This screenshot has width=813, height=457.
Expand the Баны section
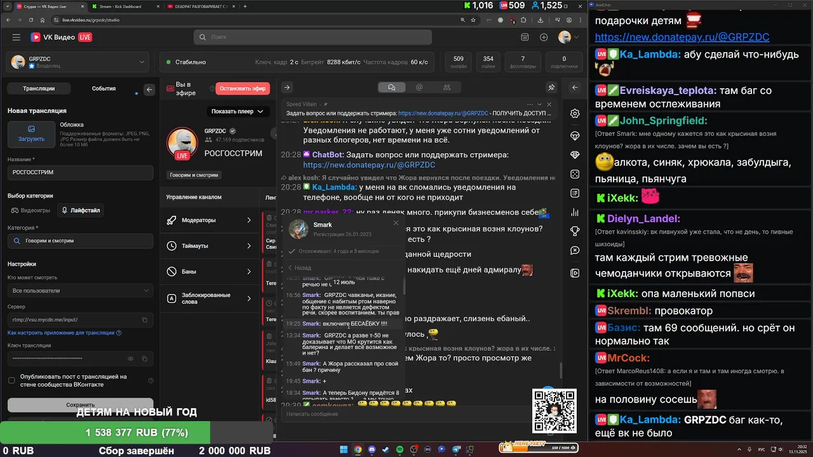coord(209,272)
